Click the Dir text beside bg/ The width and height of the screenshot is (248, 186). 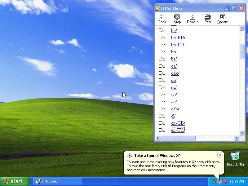point(162,30)
